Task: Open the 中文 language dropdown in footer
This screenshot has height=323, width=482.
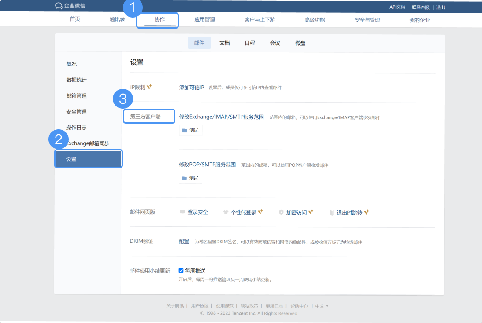Action: pyautogui.click(x=322, y=306)
